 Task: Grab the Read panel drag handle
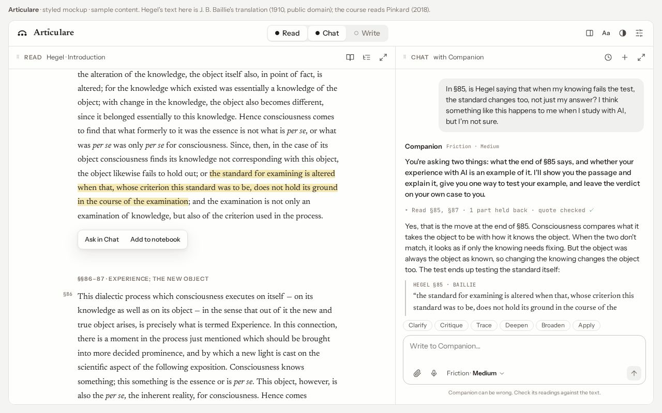point(18,57)
